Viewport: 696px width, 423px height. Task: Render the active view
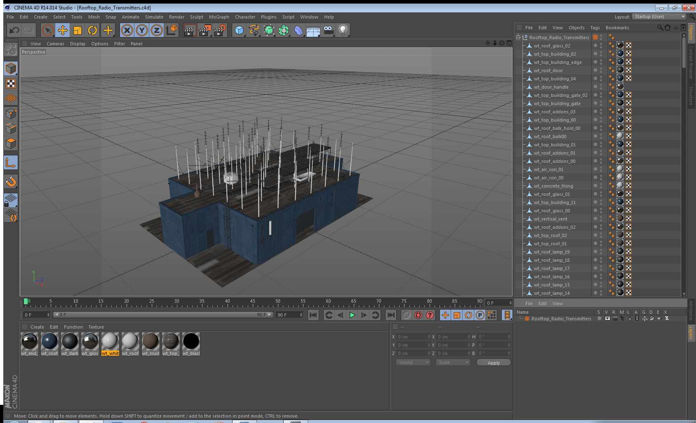click(x=190, y=30)
